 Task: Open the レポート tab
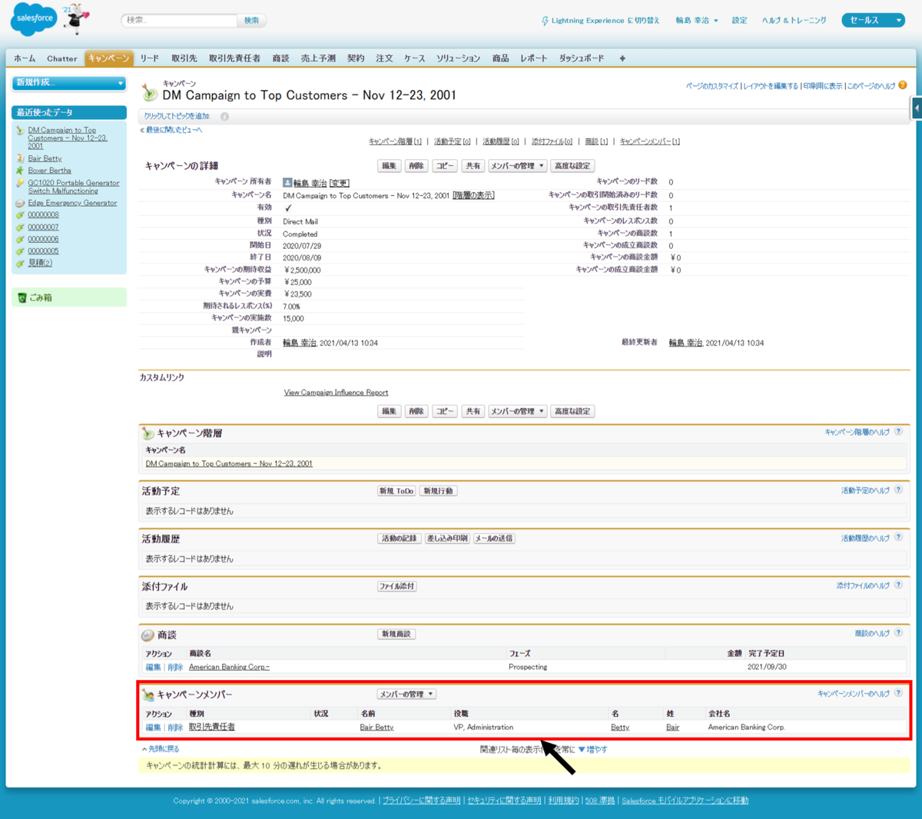[x=533, y=58]
